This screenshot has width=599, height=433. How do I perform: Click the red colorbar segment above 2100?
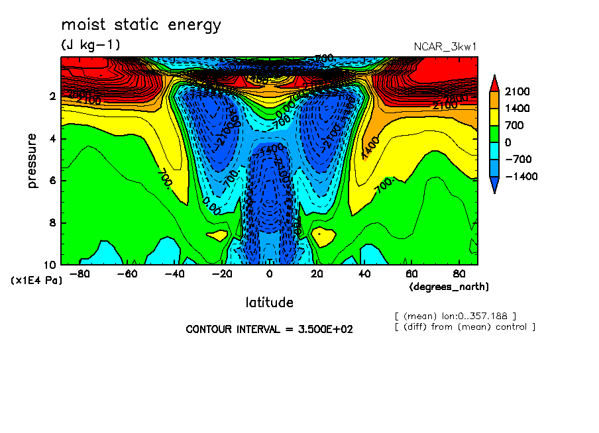[494, 83]
